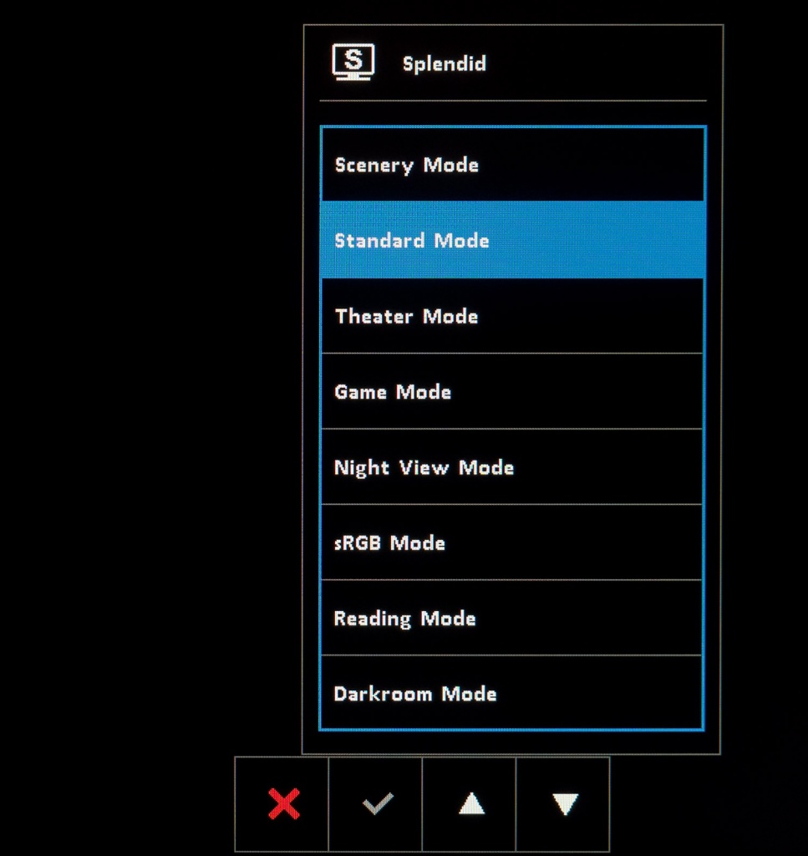Choose the highlighted Standard Mode
The image size is (808, 856).
512,240
